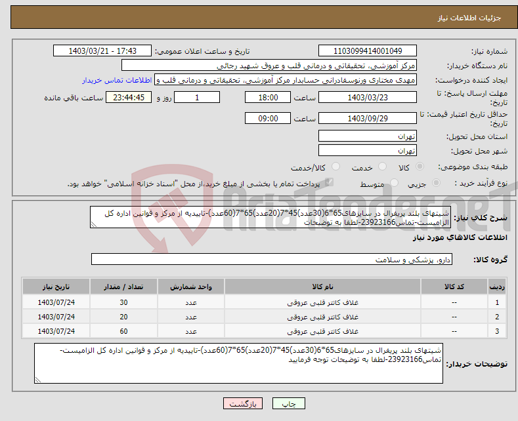Click the delivery province field تهران
Screen dimensions: 518x421
tap(368, 136)
